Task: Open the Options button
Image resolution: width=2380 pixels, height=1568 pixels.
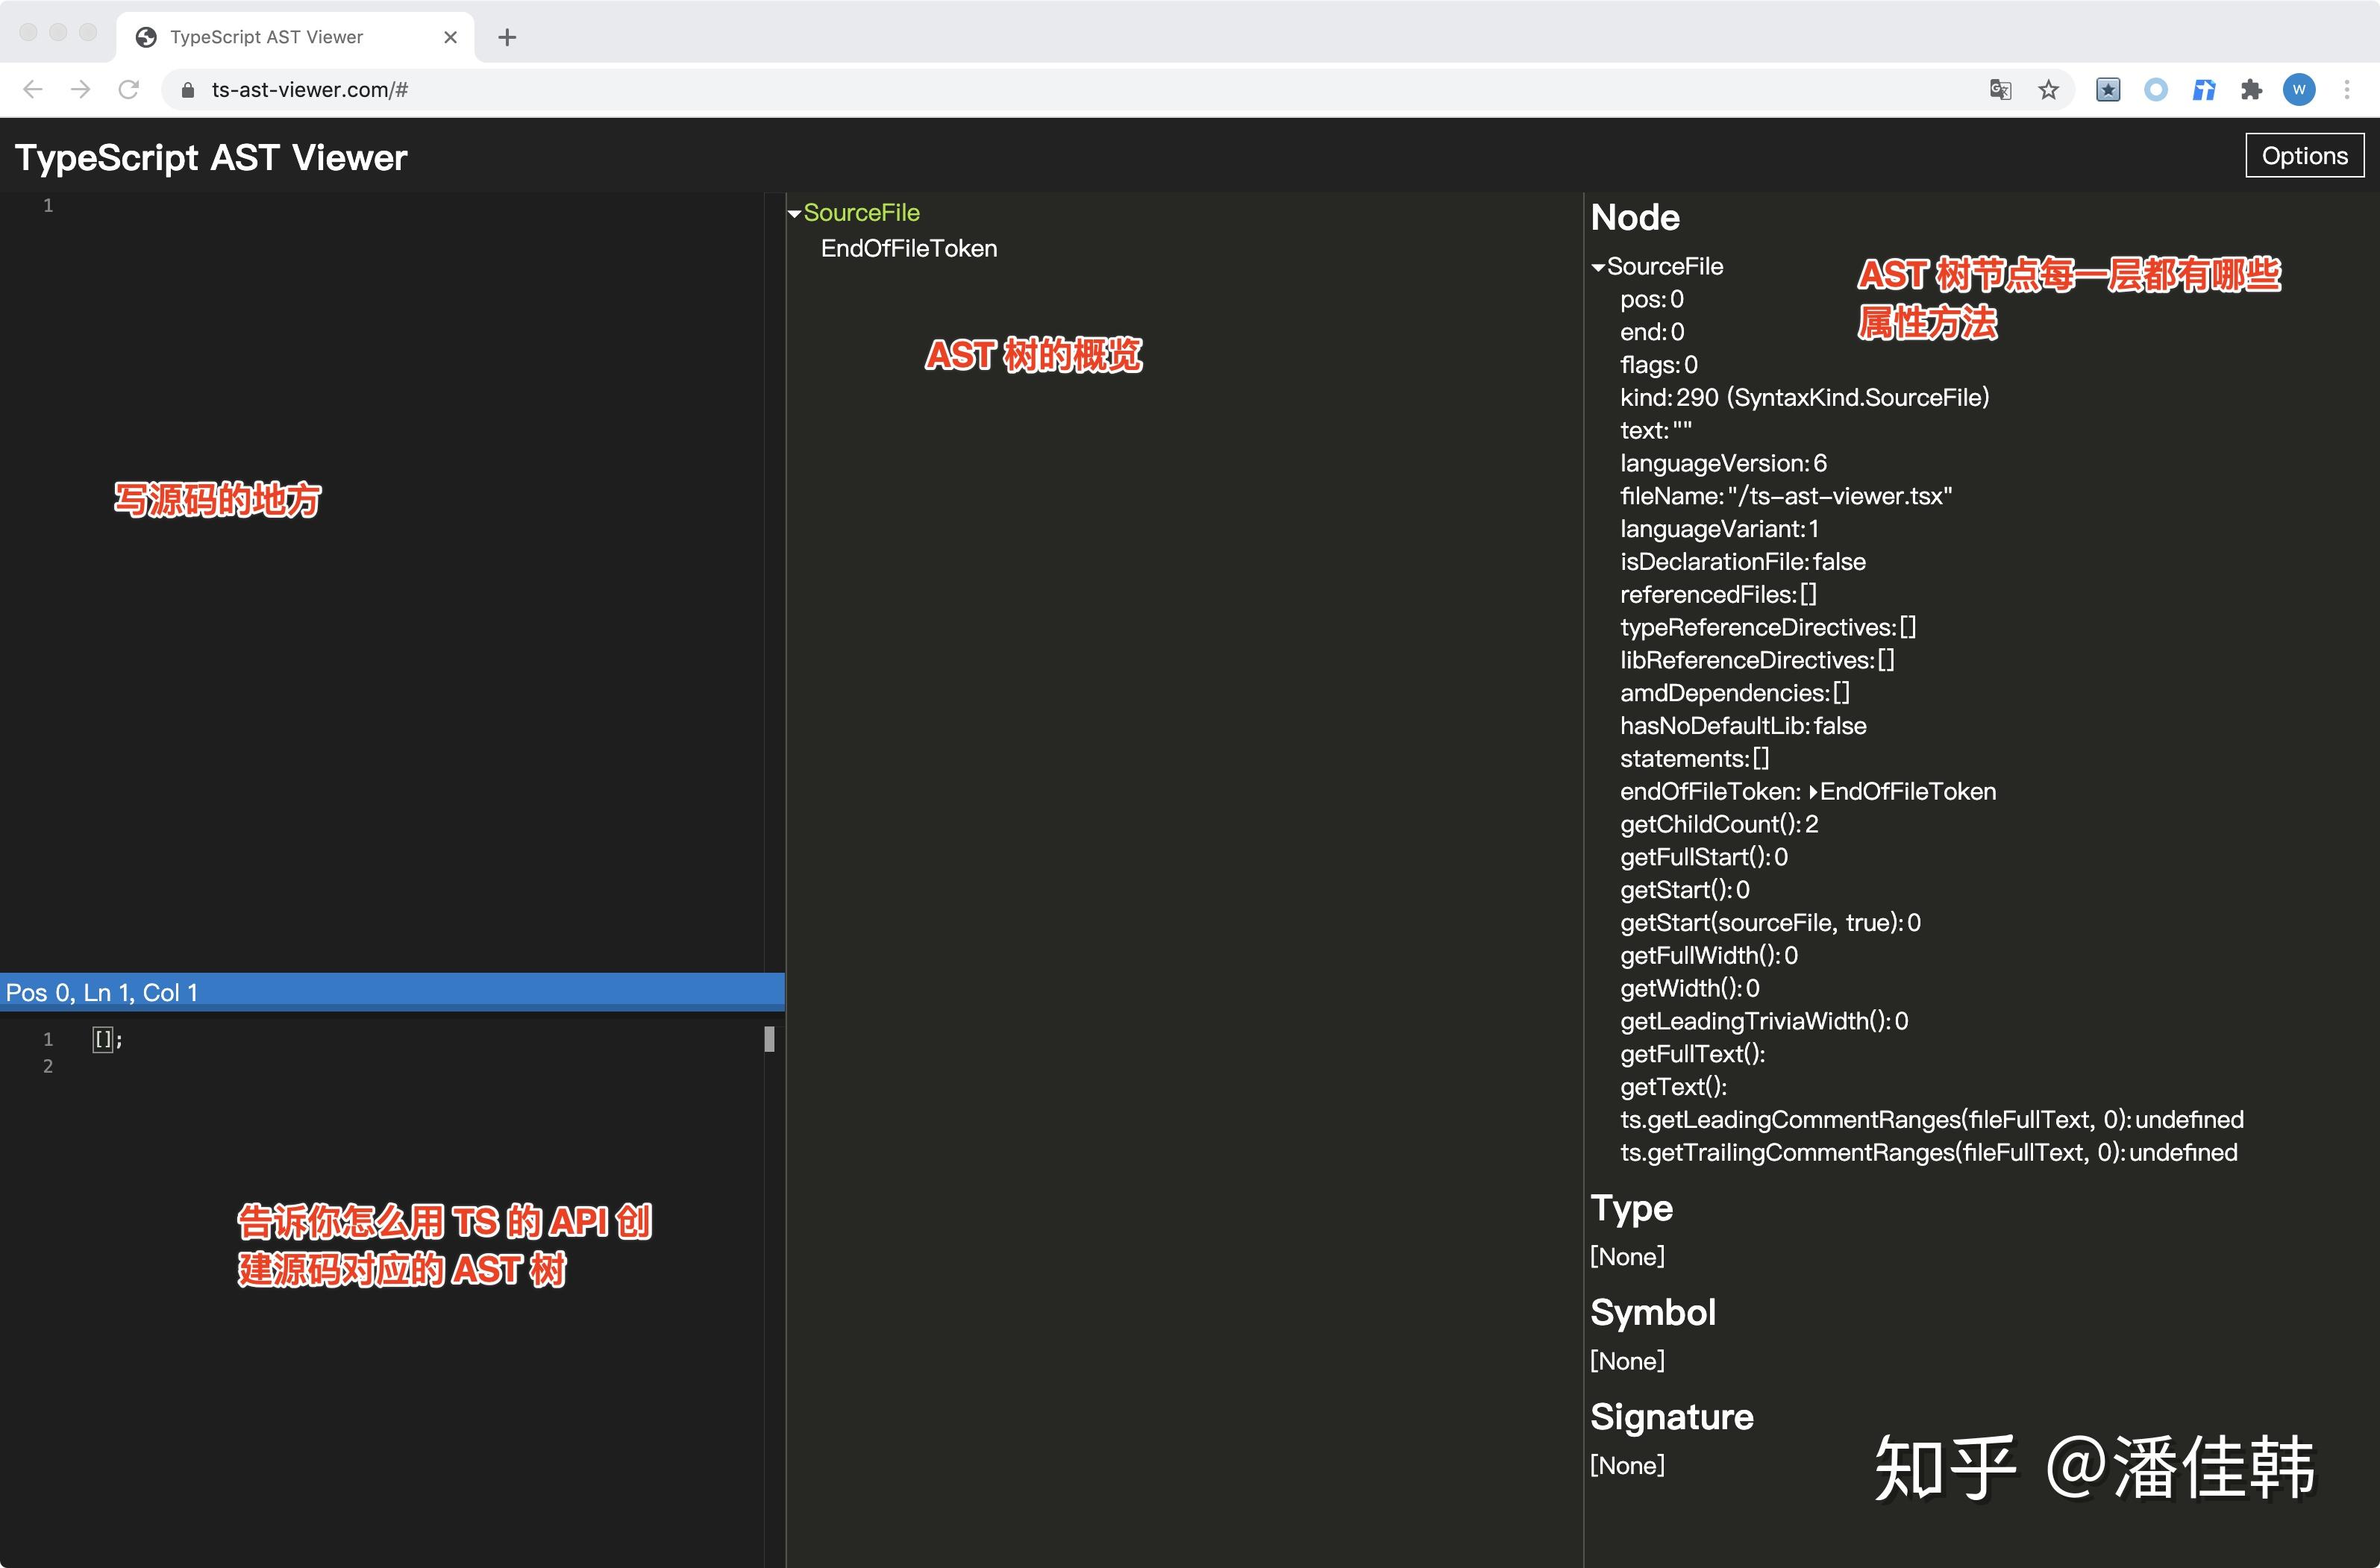Action: [2304, 156]
